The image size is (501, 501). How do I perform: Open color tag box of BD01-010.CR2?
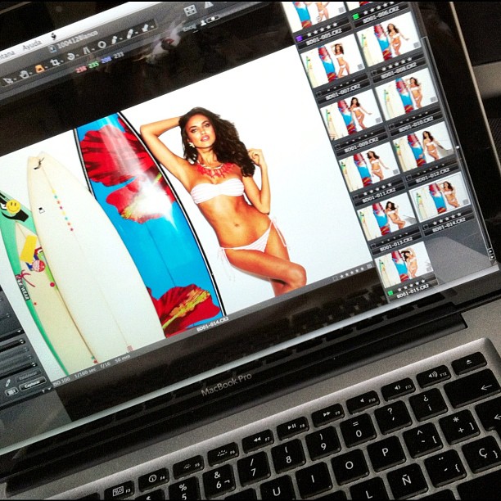click(393, 125)
